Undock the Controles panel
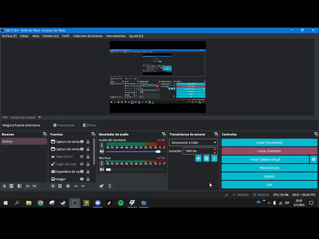Viewport: 319px width, 239px height. [x=316, y=134]
